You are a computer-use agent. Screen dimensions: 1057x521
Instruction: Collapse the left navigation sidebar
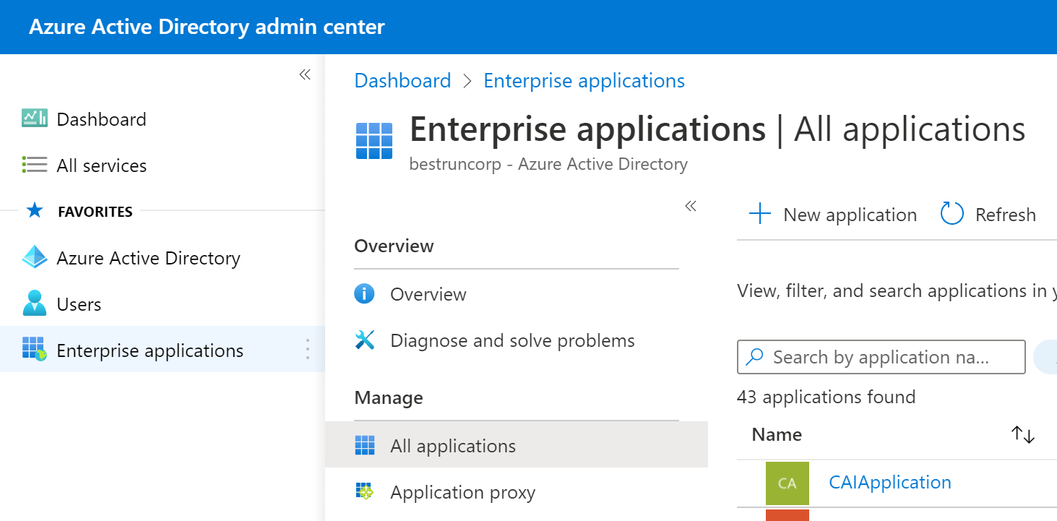(305, 74)
